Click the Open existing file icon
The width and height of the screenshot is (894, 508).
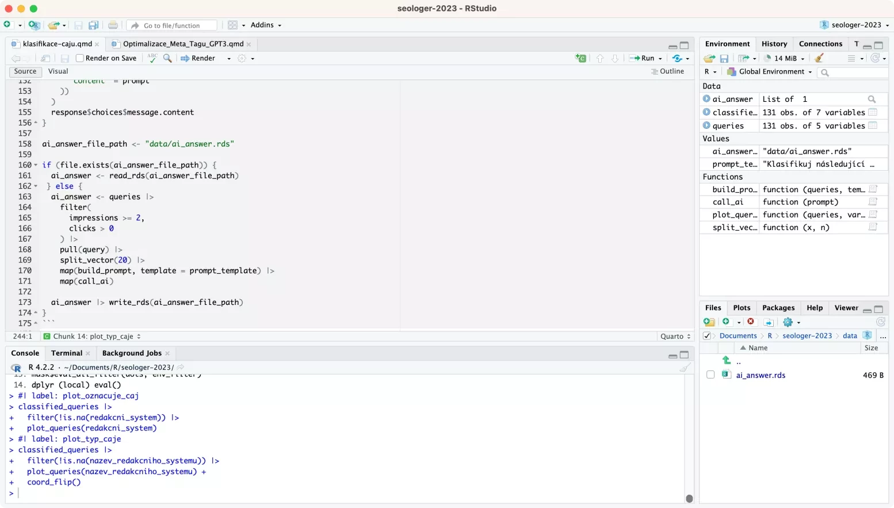pyautogui.click(x=54, y=25)
